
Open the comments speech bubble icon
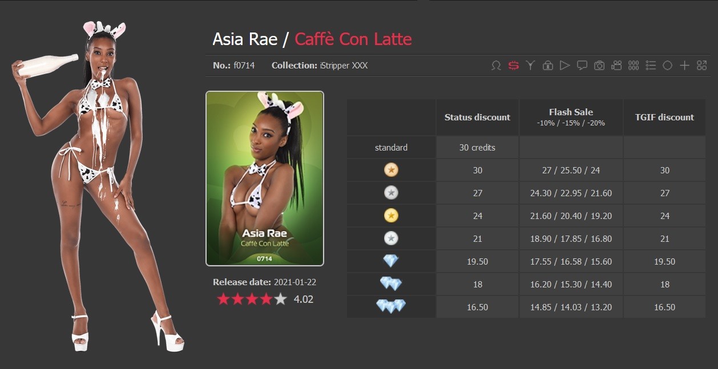click(x=582, y=66)
